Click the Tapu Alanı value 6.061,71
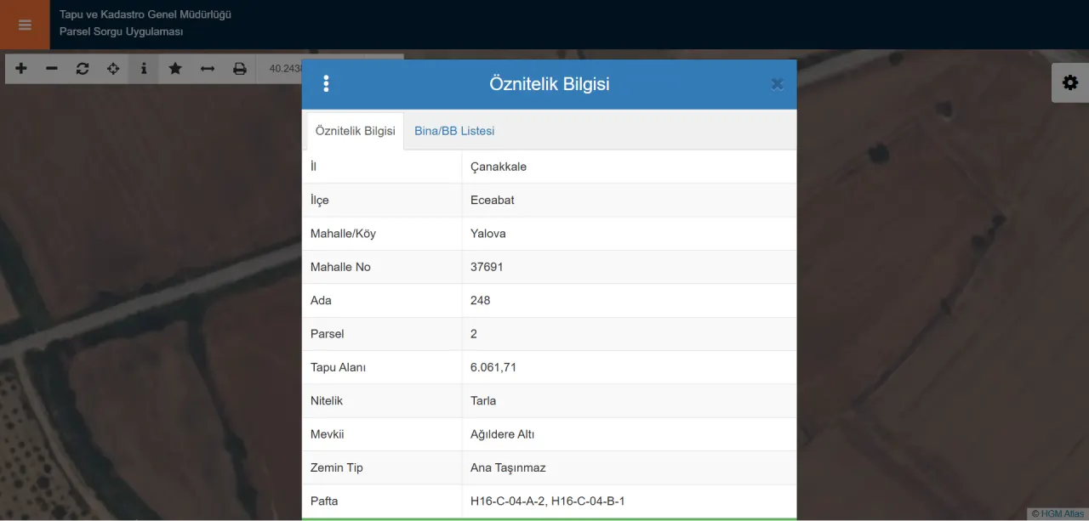 (493, 367)
